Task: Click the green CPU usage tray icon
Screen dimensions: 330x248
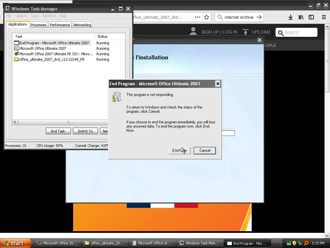Action: (289, 243)
